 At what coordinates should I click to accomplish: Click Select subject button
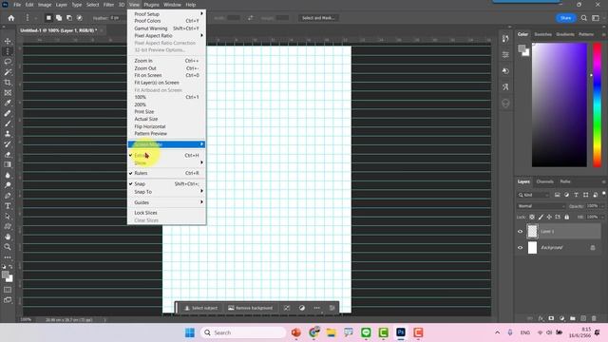click(x=200, y=308)
